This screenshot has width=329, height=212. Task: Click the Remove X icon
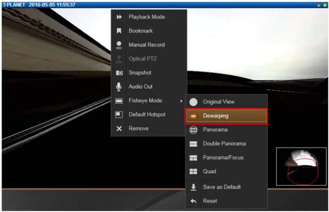coord(119,129)
